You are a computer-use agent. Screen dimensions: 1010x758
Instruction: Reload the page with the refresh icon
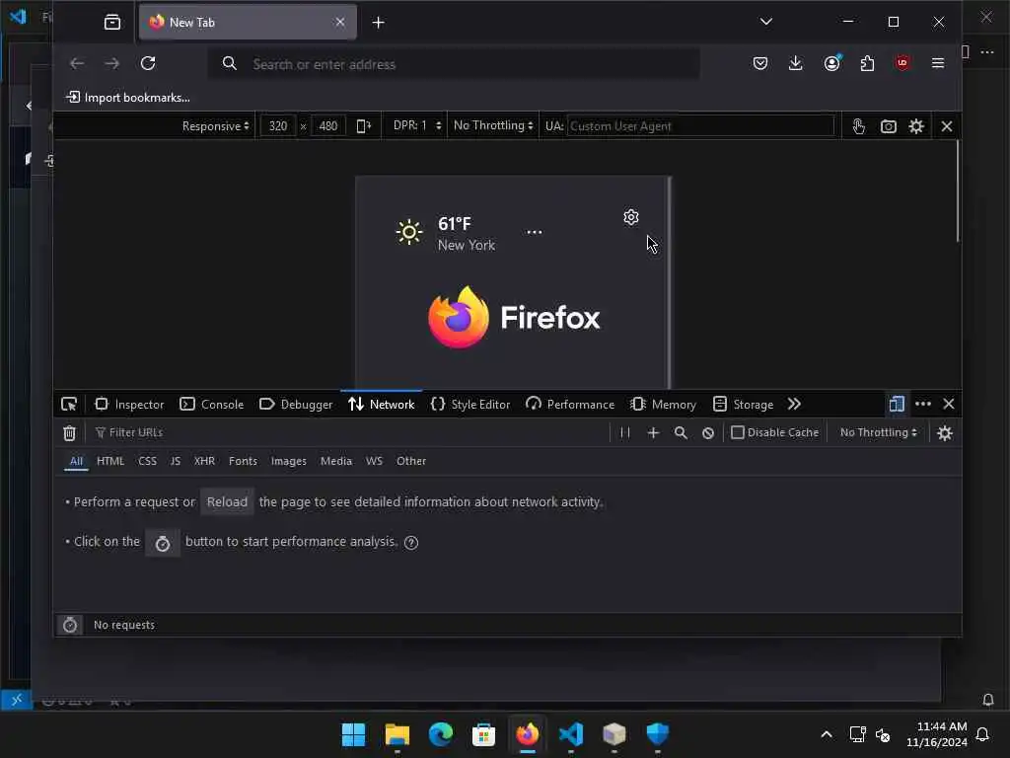coord(148,63)
